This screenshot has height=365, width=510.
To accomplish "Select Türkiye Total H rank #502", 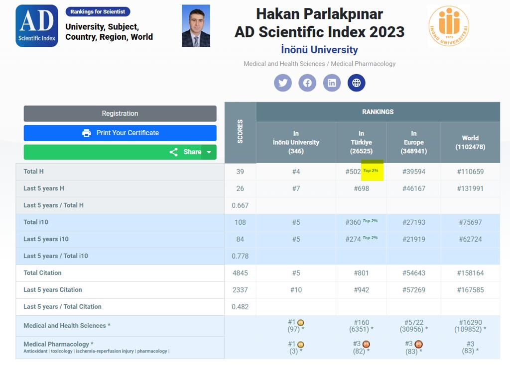I will (x=353, y=172).
